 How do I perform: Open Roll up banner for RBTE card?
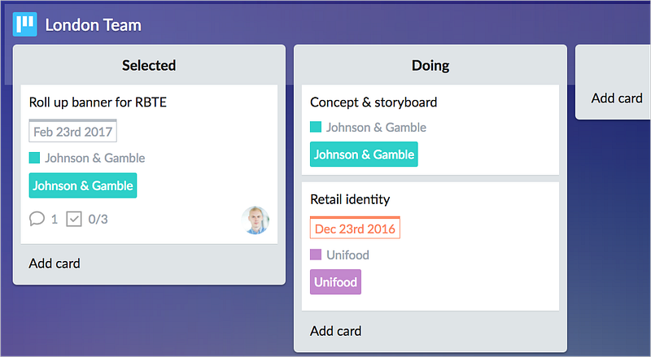[98, 102]
